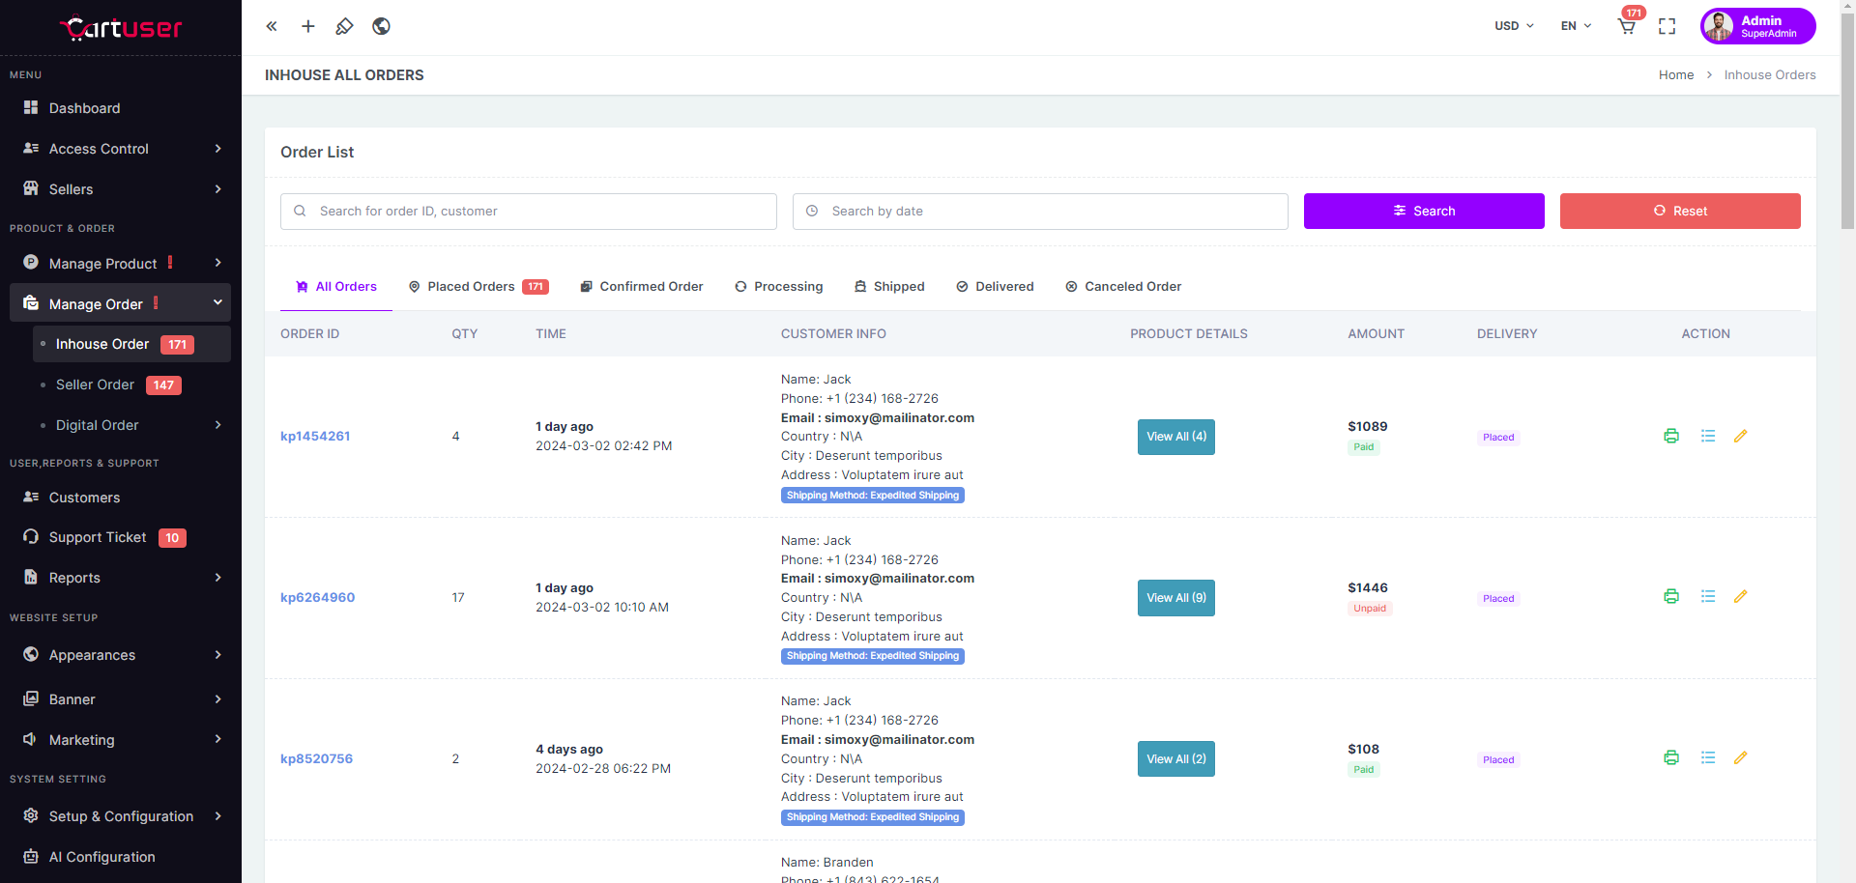The image size is (1856, 883).
Task: Click View All (4) products button
Action: [x=1175, y=437]
